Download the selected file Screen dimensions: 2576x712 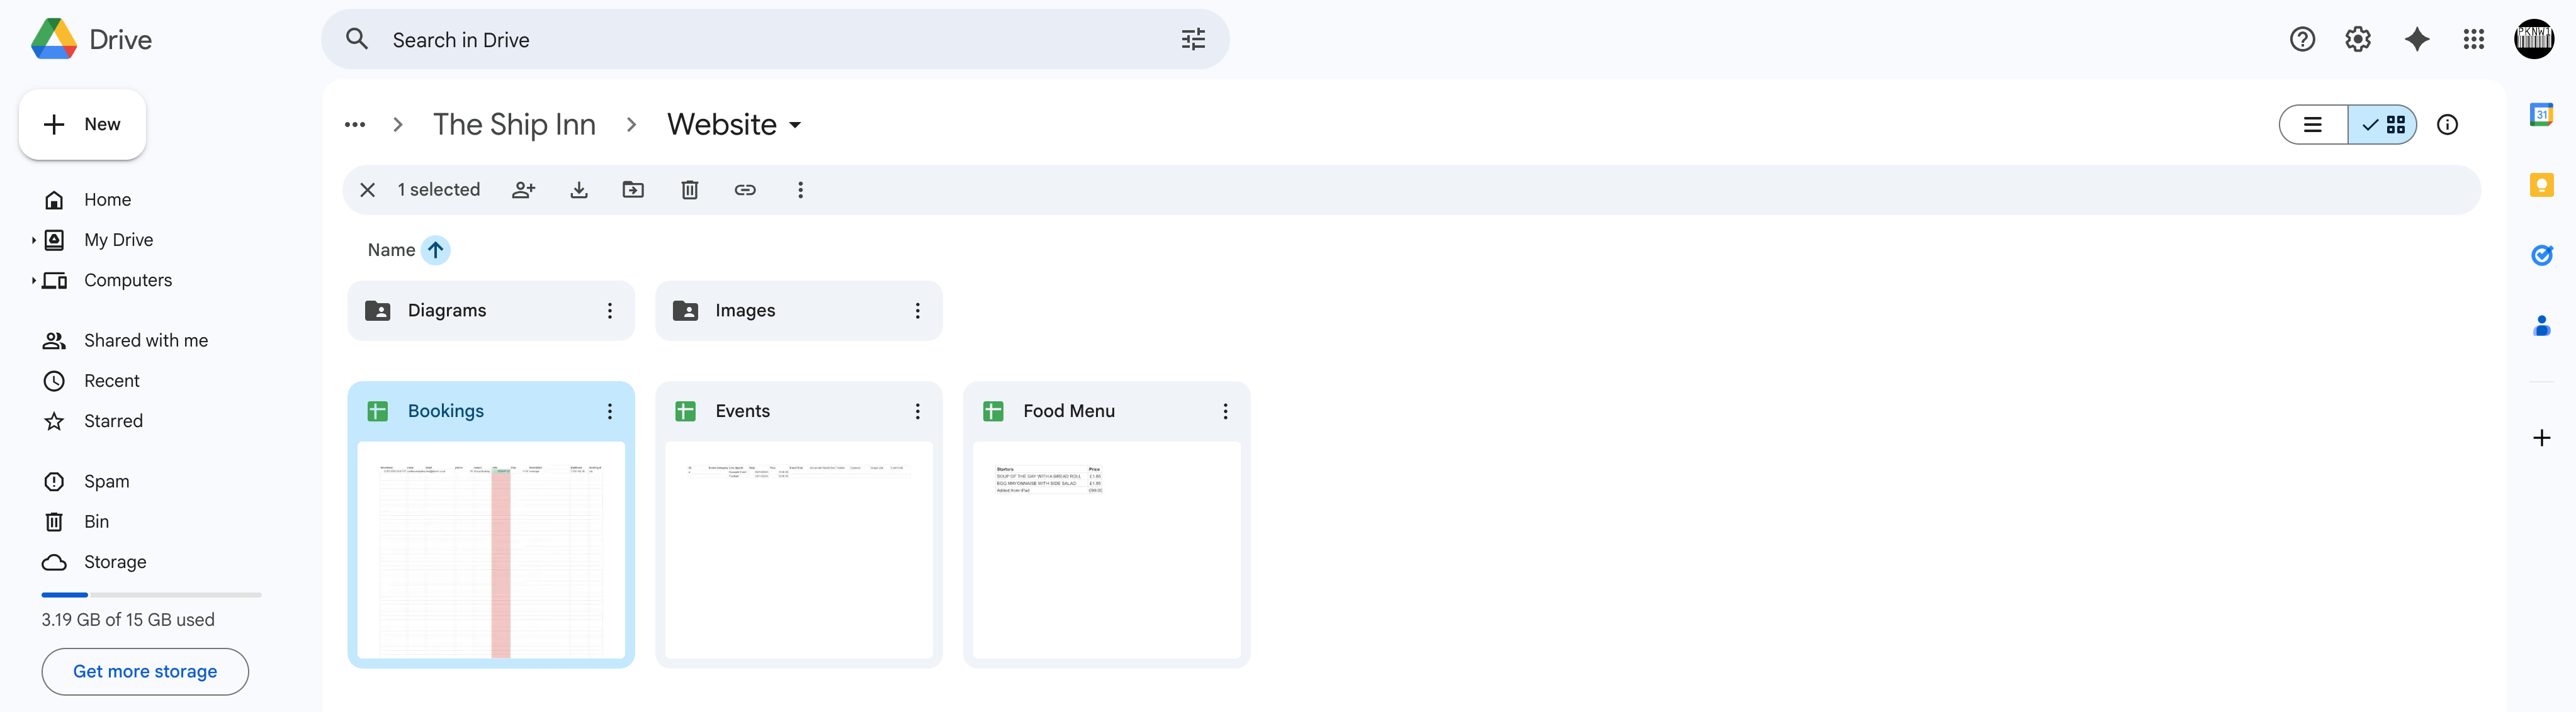pyautogui.click(x=579, y=190)
